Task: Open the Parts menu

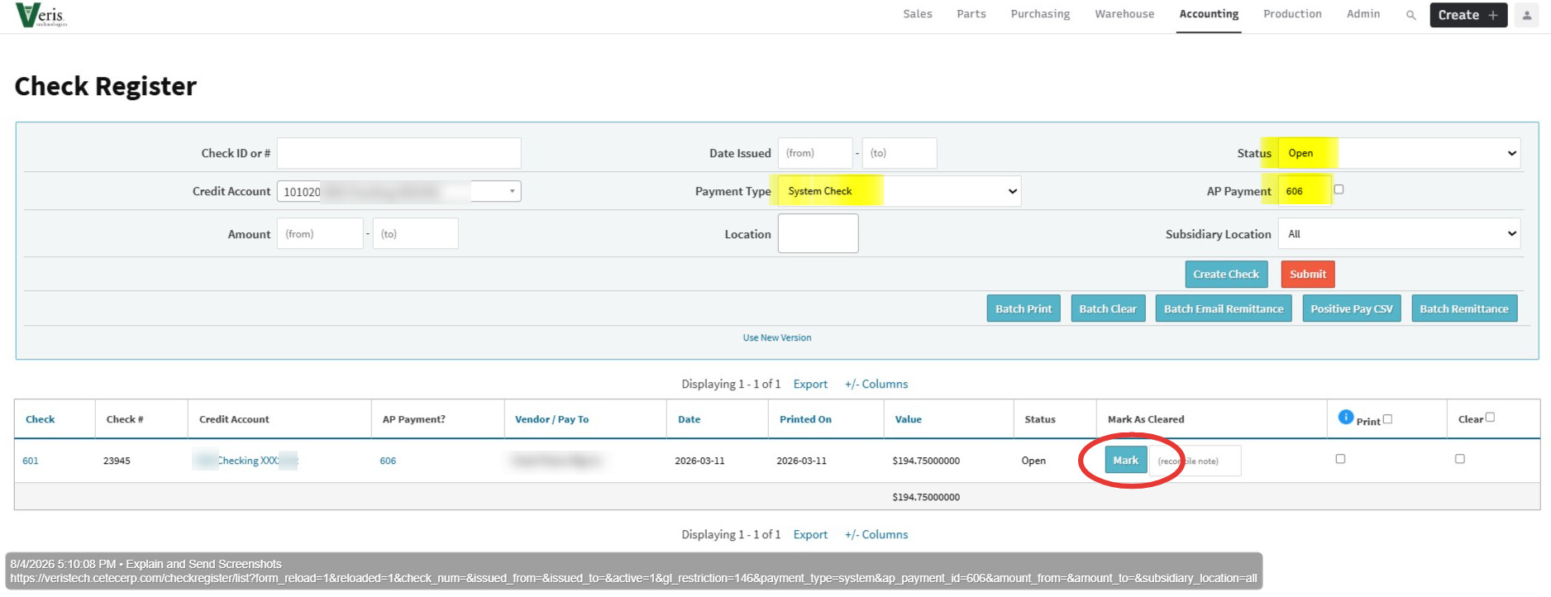Action: (971, 14)
